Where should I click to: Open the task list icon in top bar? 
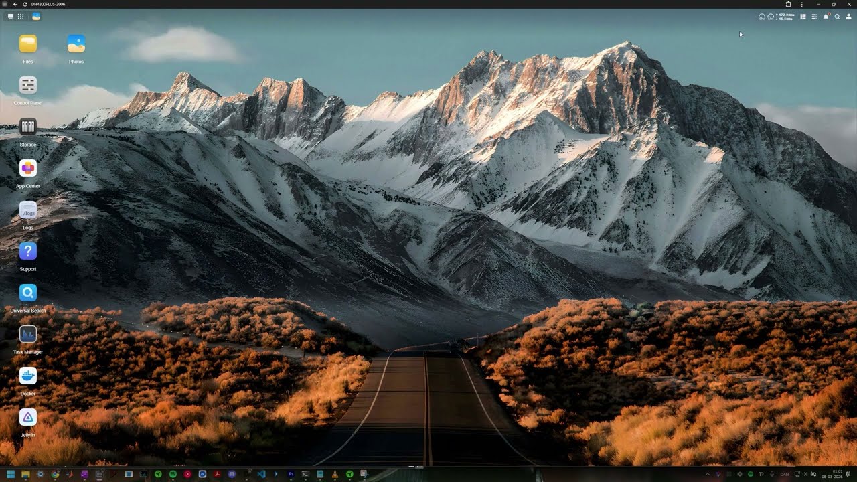click(x=814, y=17)
